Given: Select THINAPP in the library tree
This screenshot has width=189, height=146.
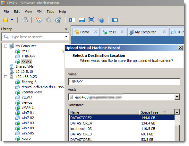Looking at the screenshot, I should click(29, 56).
